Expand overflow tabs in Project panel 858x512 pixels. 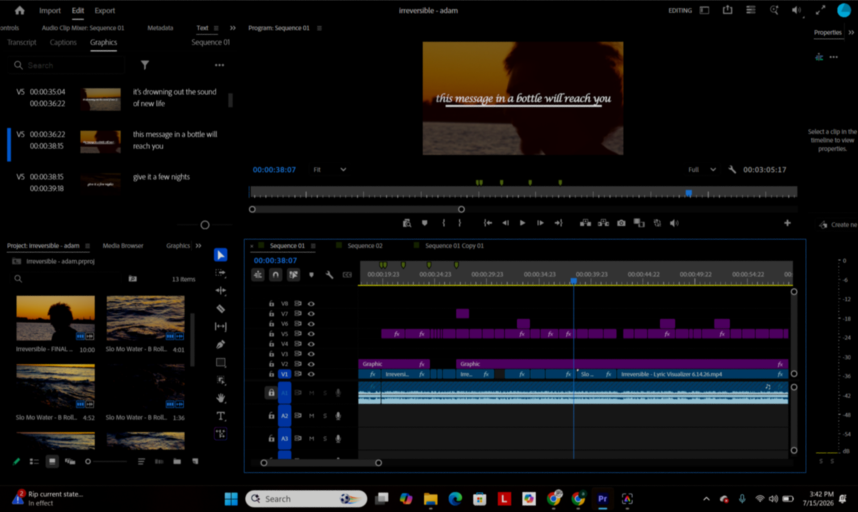tap(198, 245)
